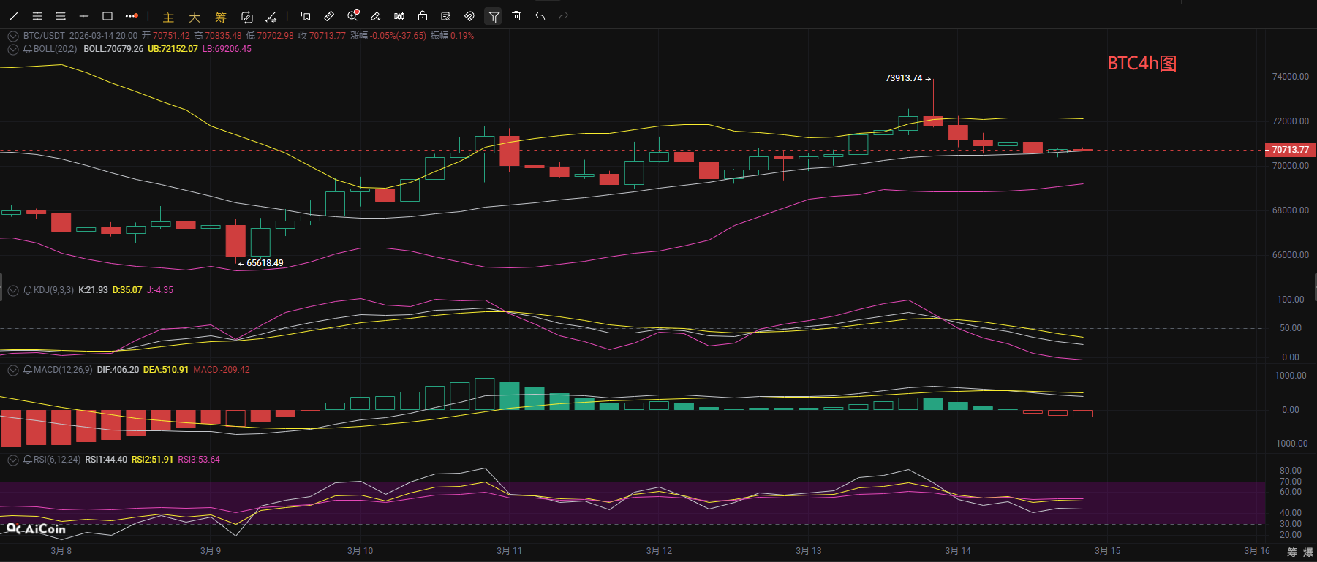
Task: Pick the rectangle shape tool
Action: point(107,16)
